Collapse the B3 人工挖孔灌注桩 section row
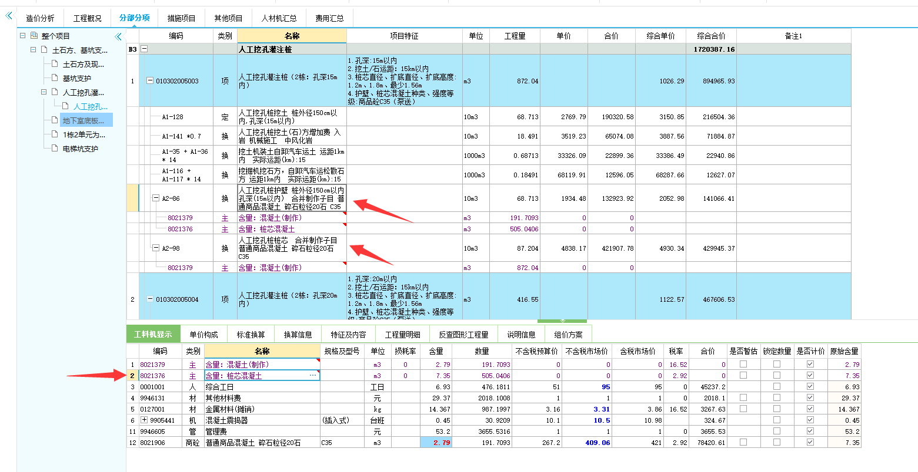Image resolution: width=918 pixels, height=472 pixels. [144, 50]
